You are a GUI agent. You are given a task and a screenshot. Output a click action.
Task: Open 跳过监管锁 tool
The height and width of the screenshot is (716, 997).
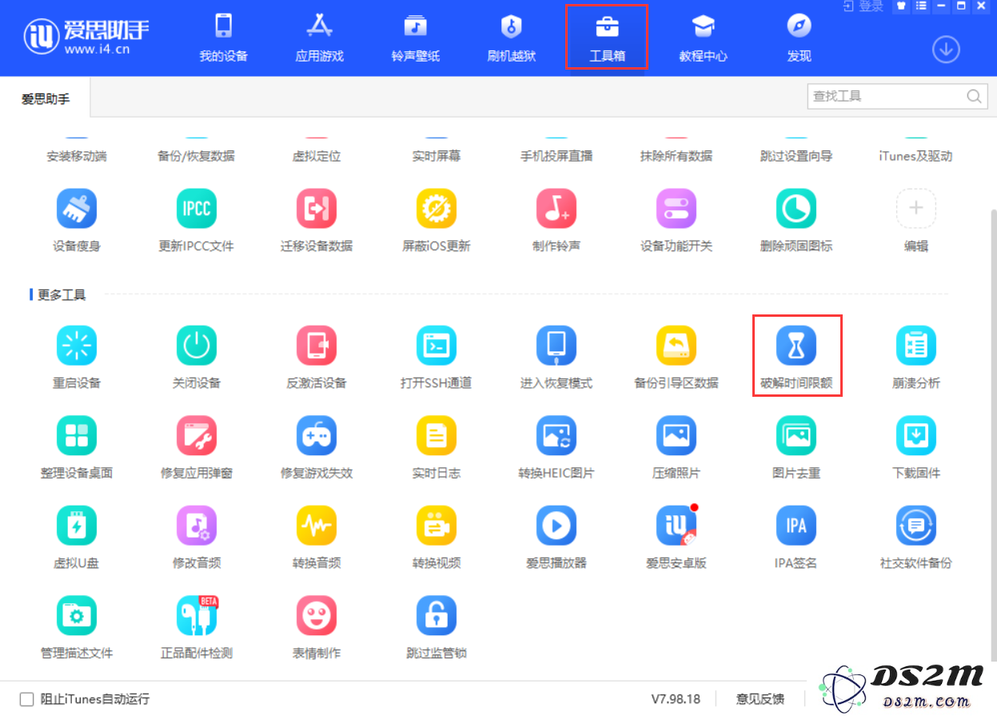[437, 616]
